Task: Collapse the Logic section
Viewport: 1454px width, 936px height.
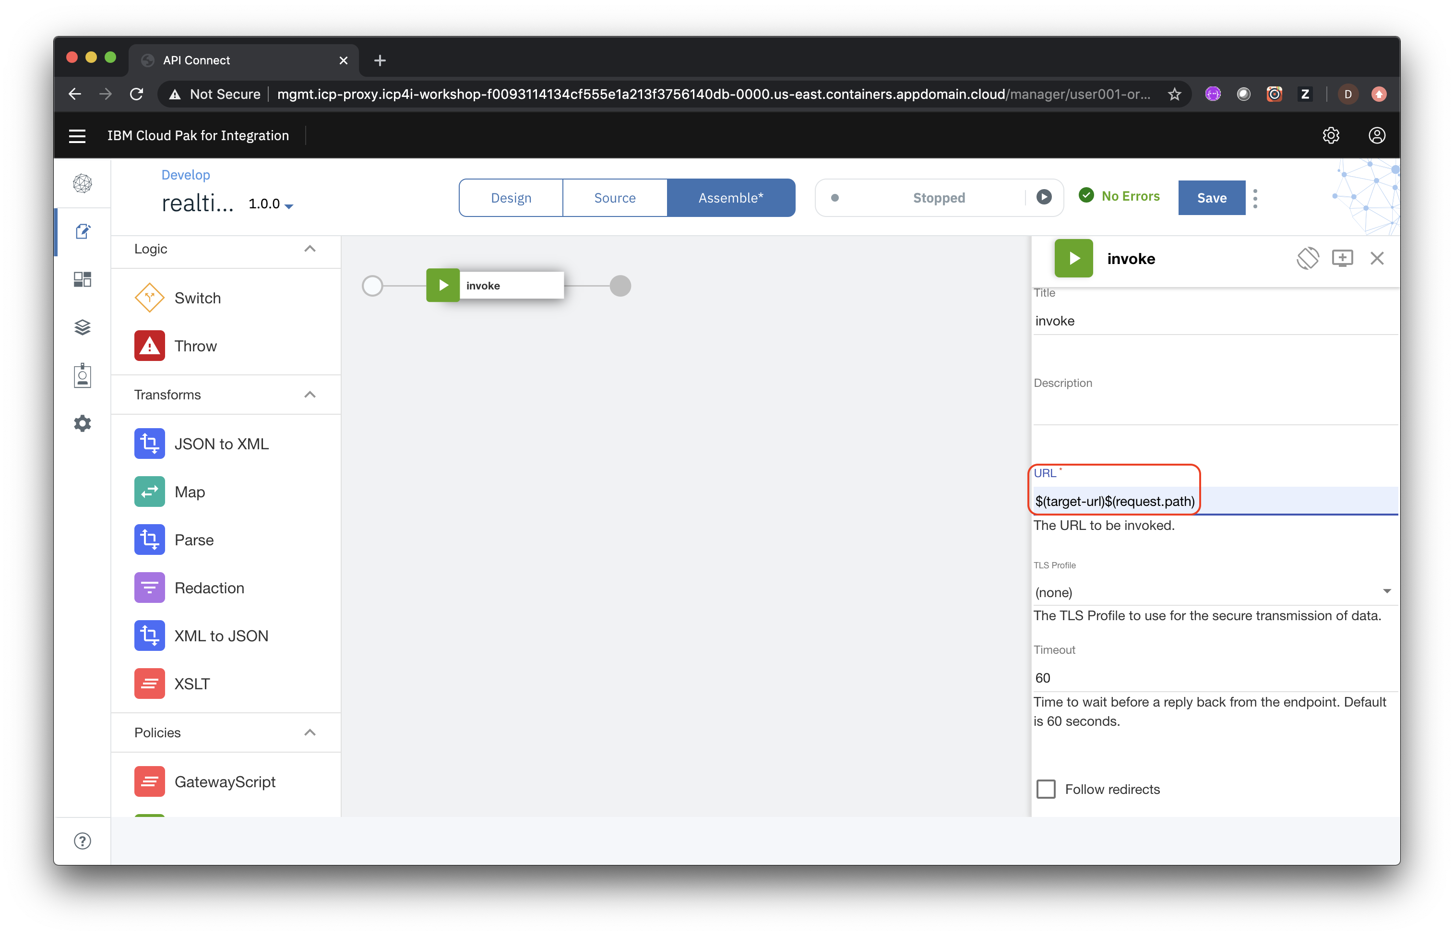Action: 310,249
